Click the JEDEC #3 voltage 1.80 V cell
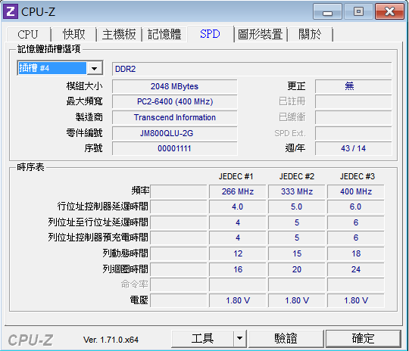409x351 pixels. (356, 300)
